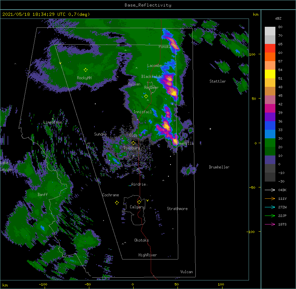Click the Base_Reflectivity title
The width and height of the screenshot is (296, 289).
point(148,5)
